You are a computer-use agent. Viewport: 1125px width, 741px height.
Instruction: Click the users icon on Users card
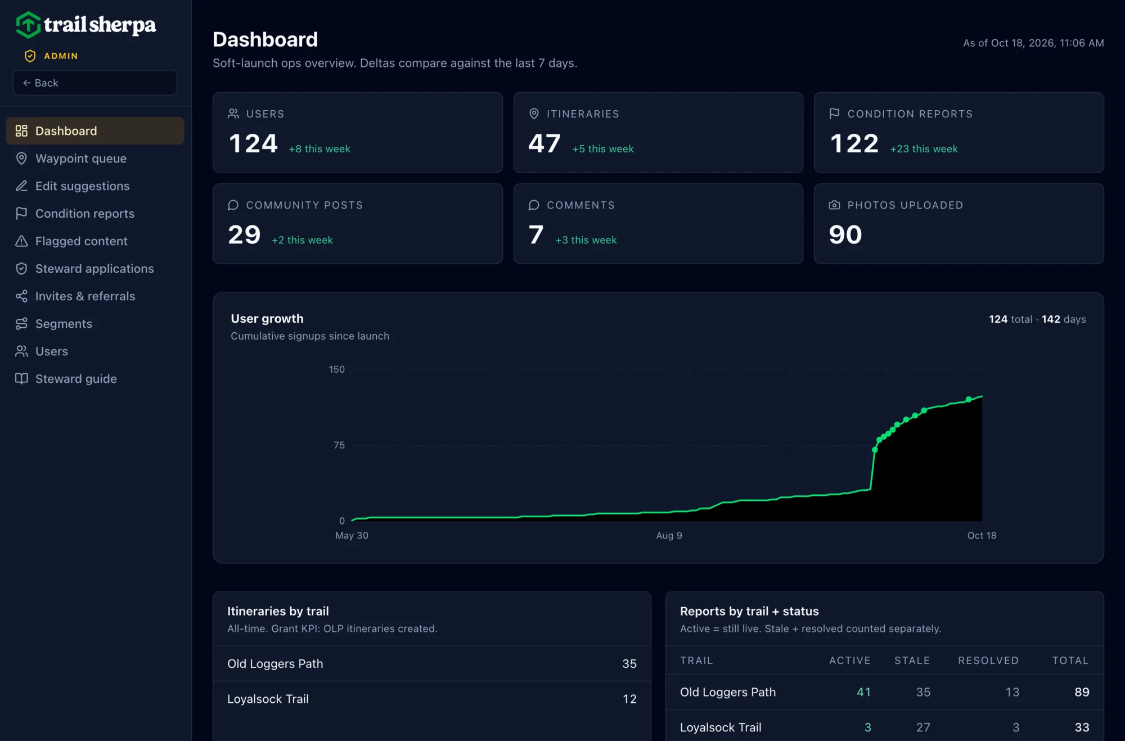tap(233, 114)
